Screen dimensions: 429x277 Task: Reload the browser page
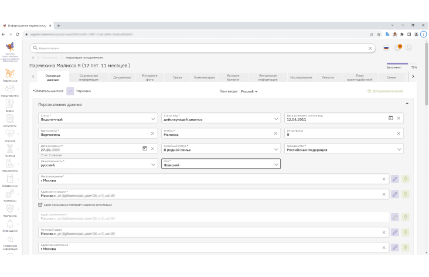point(18,34)
